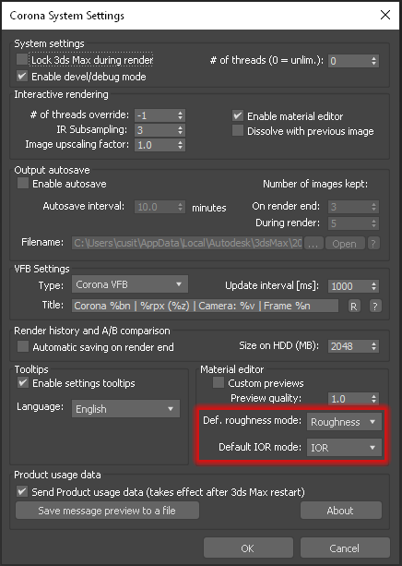This screenshot has width=402, height=566.
Task: Click Autosave interval value field
Action: click(x=155, y=207)
